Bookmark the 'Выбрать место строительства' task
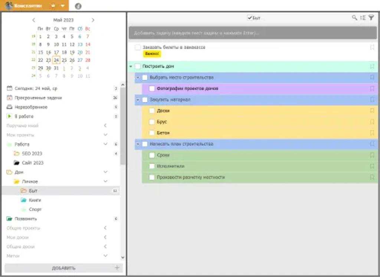 pyautogui.click(x=372, y=78)
